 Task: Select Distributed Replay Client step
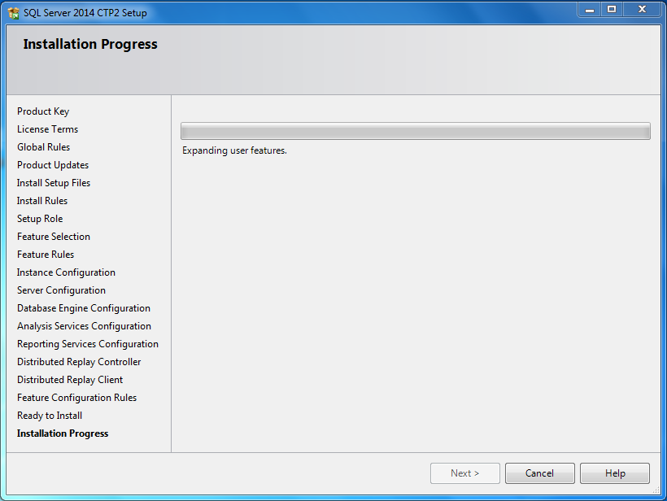(70, 380)
